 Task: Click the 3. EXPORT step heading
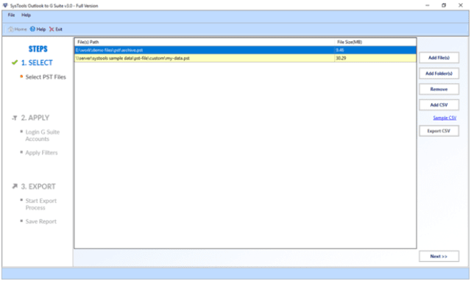pos(38,186)
